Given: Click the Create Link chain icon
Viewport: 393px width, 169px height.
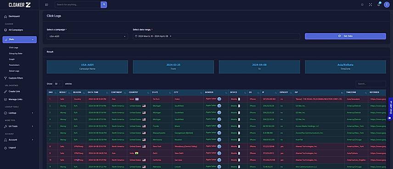Looking at the screenshot, I should click(6, 91).
